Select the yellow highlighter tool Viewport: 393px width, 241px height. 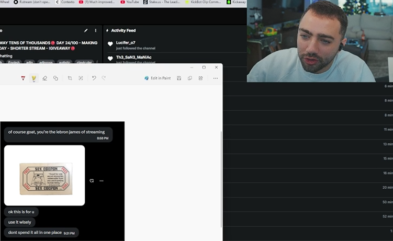point(34,78)
